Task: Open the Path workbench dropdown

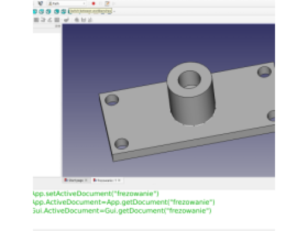Action: coord(67,4)
